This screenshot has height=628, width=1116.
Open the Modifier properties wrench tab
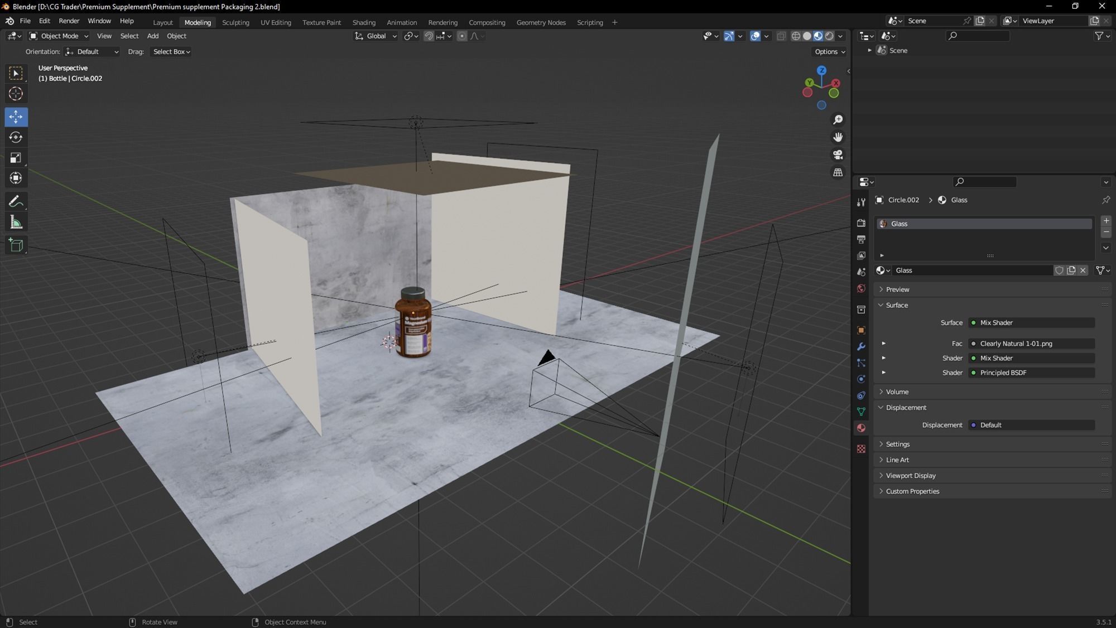pos(861,346)
